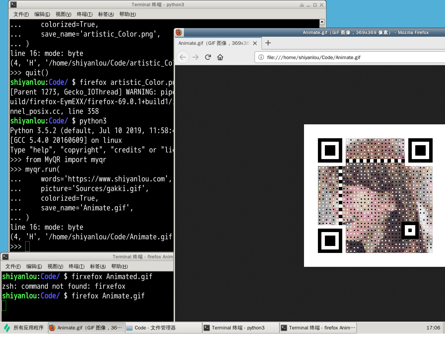The height and width of the screenshot is (346, 445).
Task: Open 编辑 menu in firefox terminal window
Action: [x=34, y=266]
